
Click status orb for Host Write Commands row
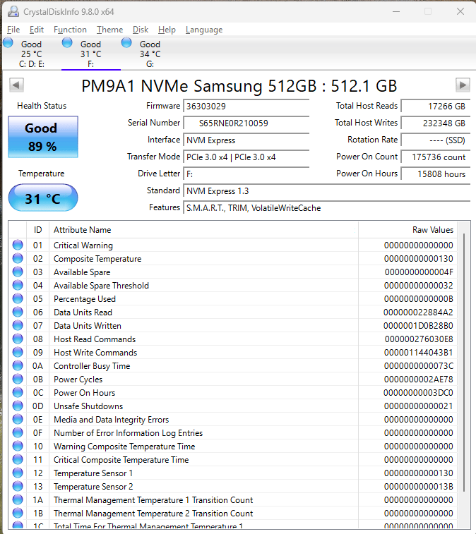pos(18,352)
